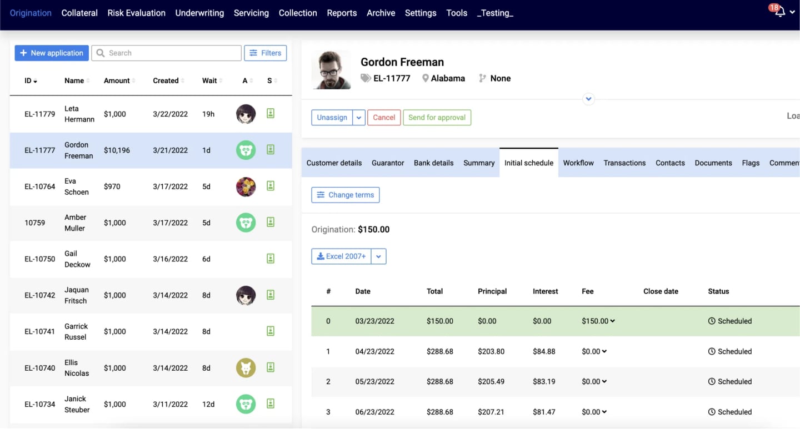
Task: Click Gordon Freeman's green bear avatar in list
Action: point(246,150)
